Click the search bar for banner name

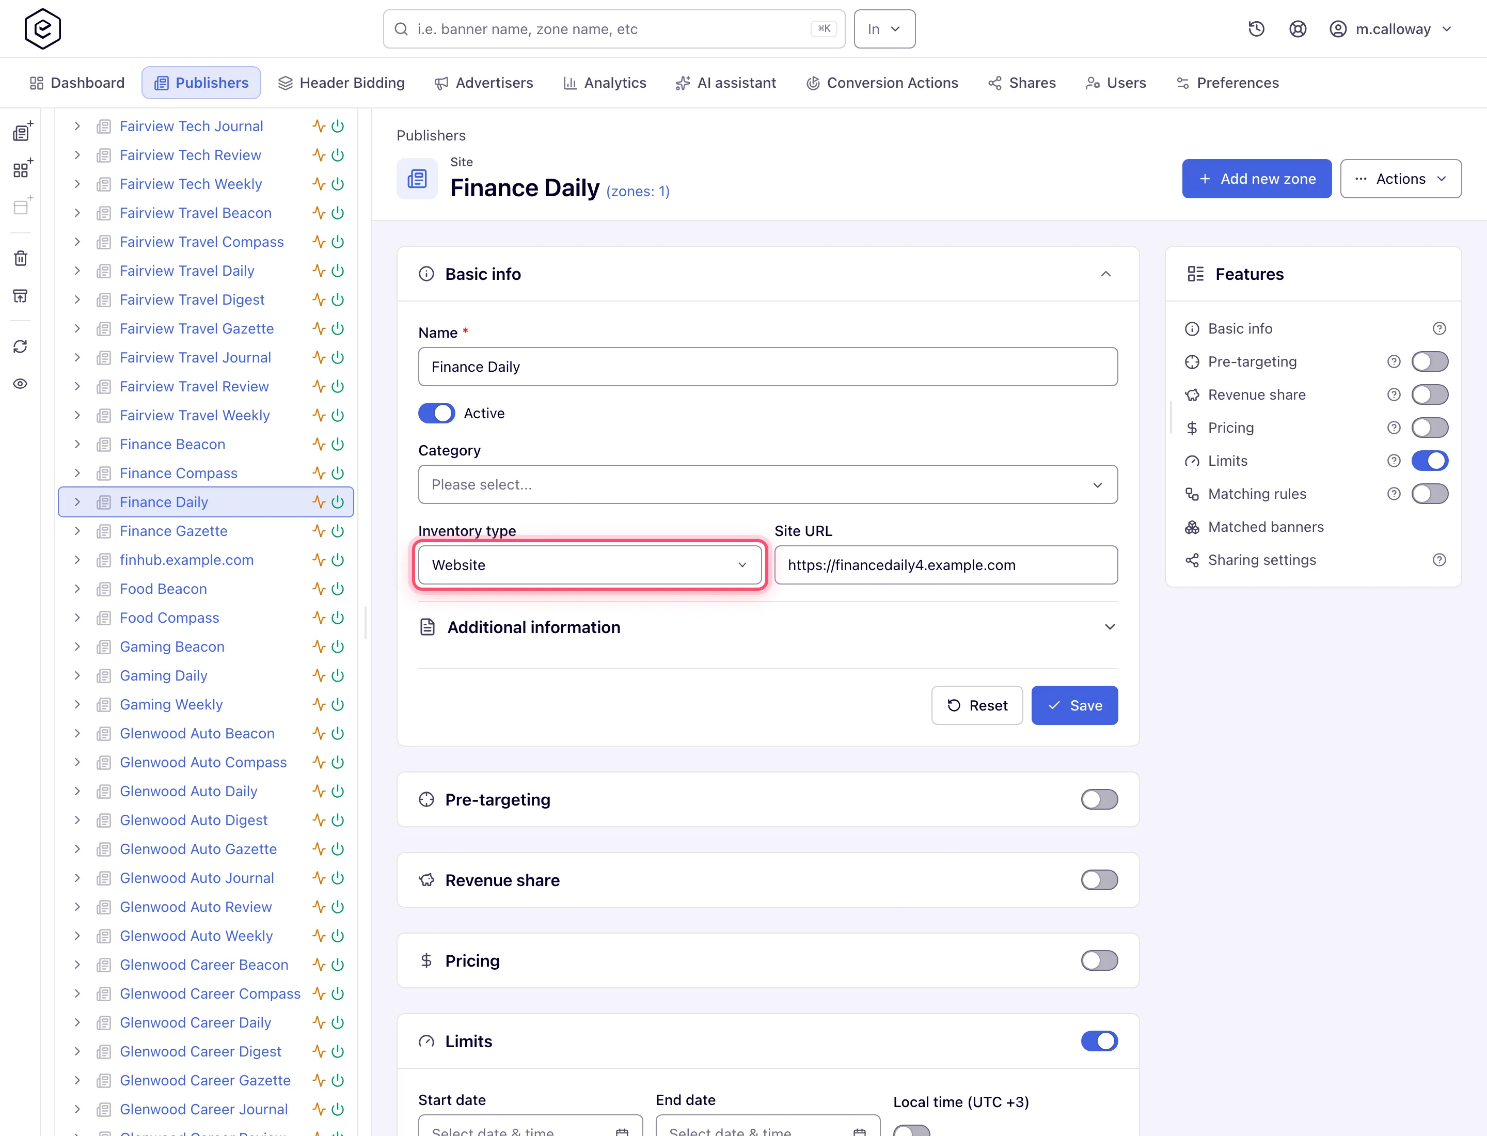[613, 29]
